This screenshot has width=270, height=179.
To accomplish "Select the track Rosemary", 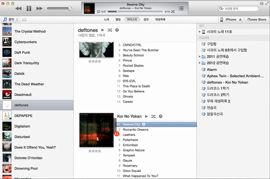I will tap(130, 166).
